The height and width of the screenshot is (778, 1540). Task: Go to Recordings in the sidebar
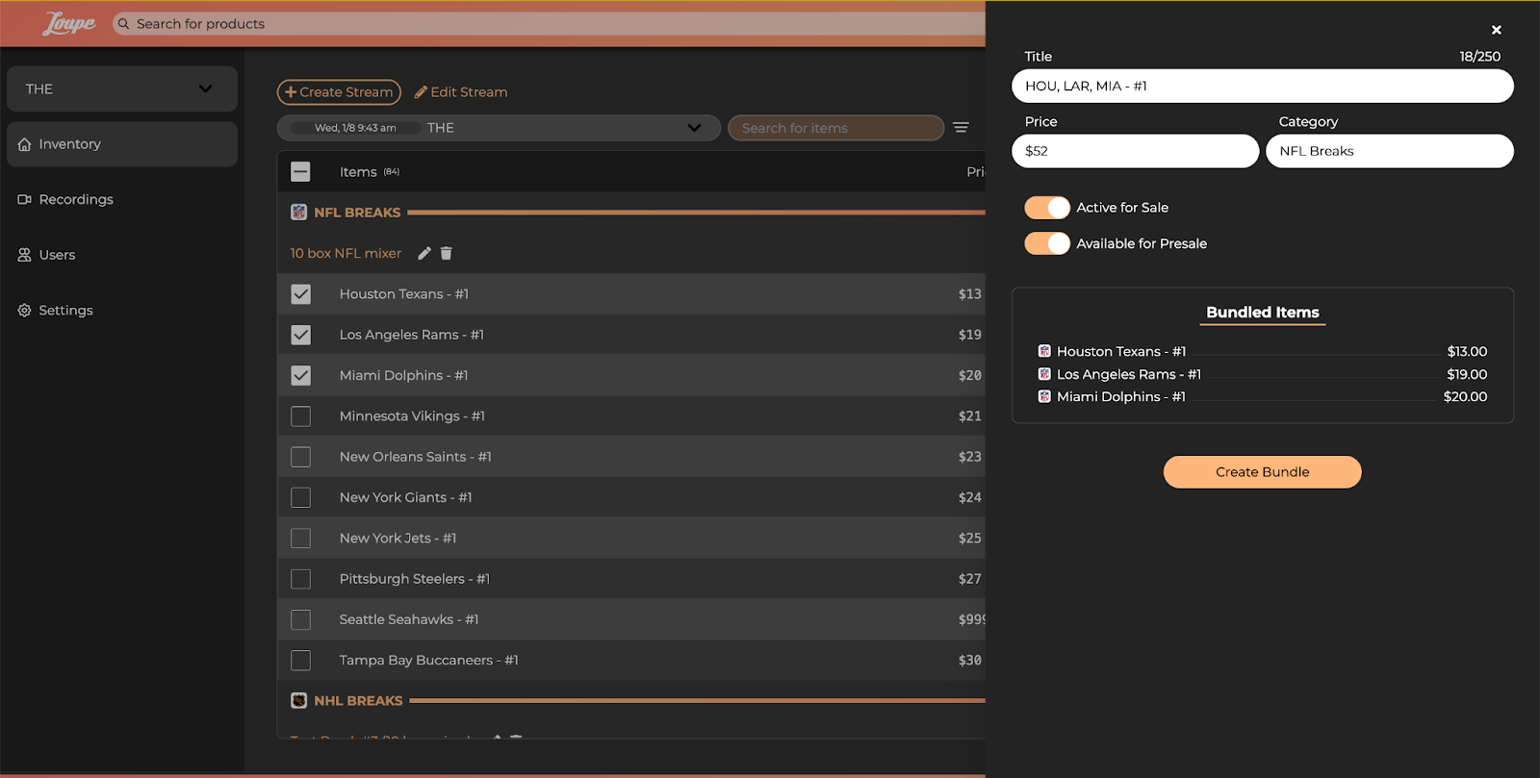click(x=76, y=199)
